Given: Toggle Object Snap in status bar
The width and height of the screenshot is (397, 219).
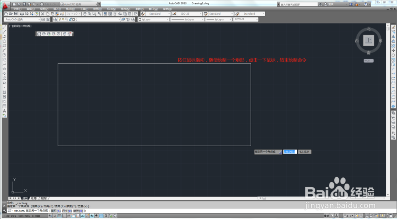Looking at the screenshot, I should point(73,216).
